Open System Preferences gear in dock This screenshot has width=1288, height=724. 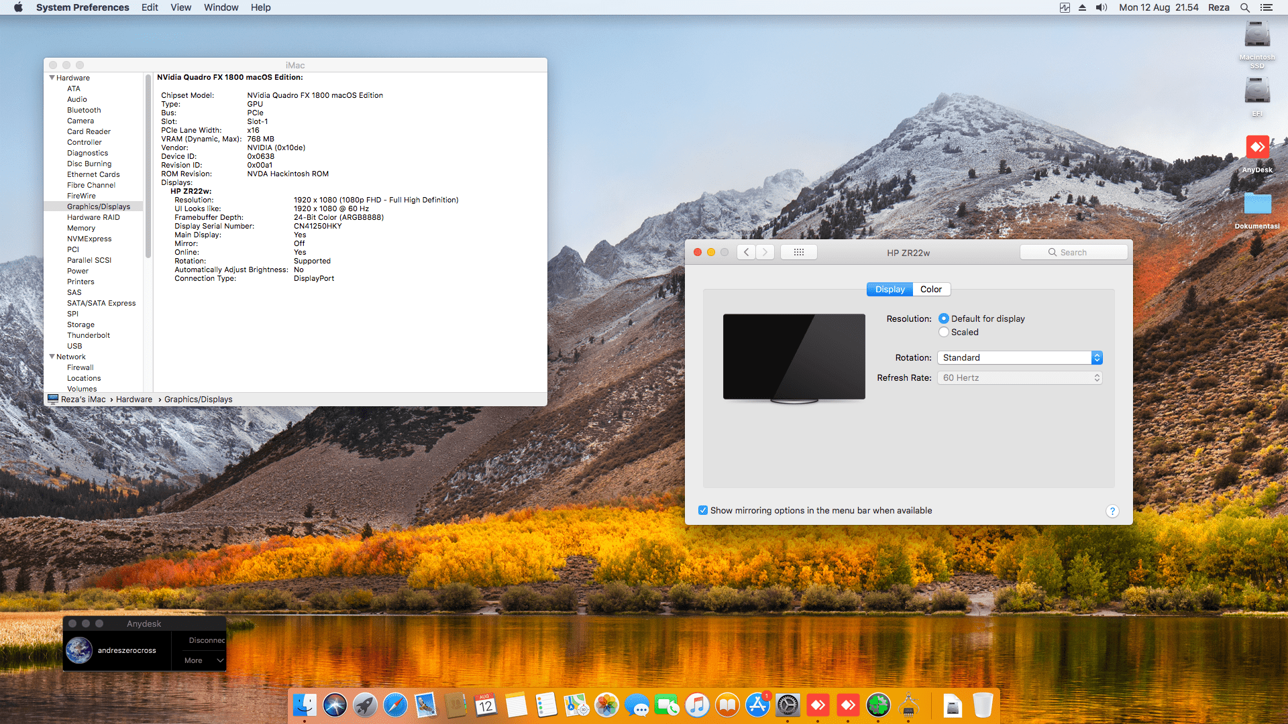click(788, 705)
